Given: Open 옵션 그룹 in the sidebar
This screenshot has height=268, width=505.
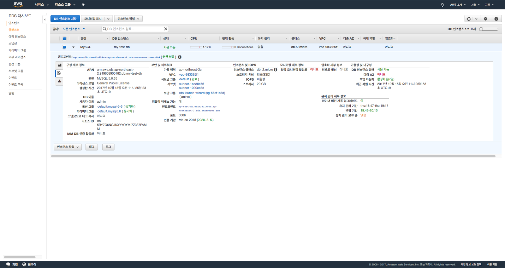Looking at the screenshot, I should tap(14, 64).
